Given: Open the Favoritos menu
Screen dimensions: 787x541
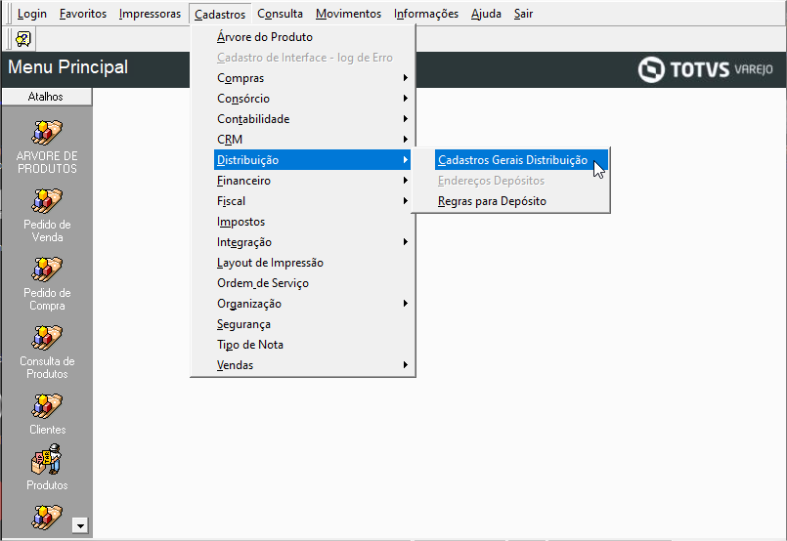Looking at the screenshot, I should 83,14.
